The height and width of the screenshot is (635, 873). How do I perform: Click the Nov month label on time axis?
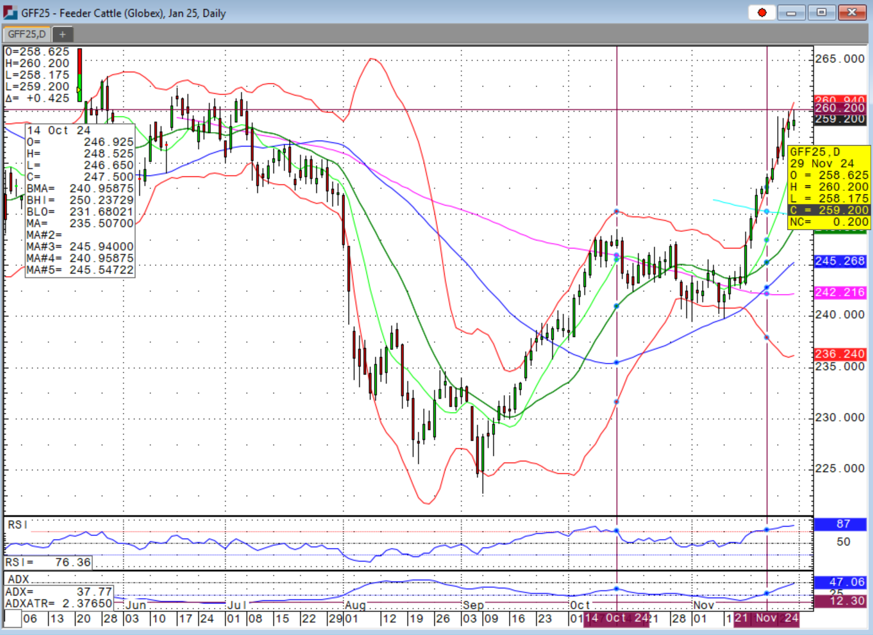click(x=703, y=605)
